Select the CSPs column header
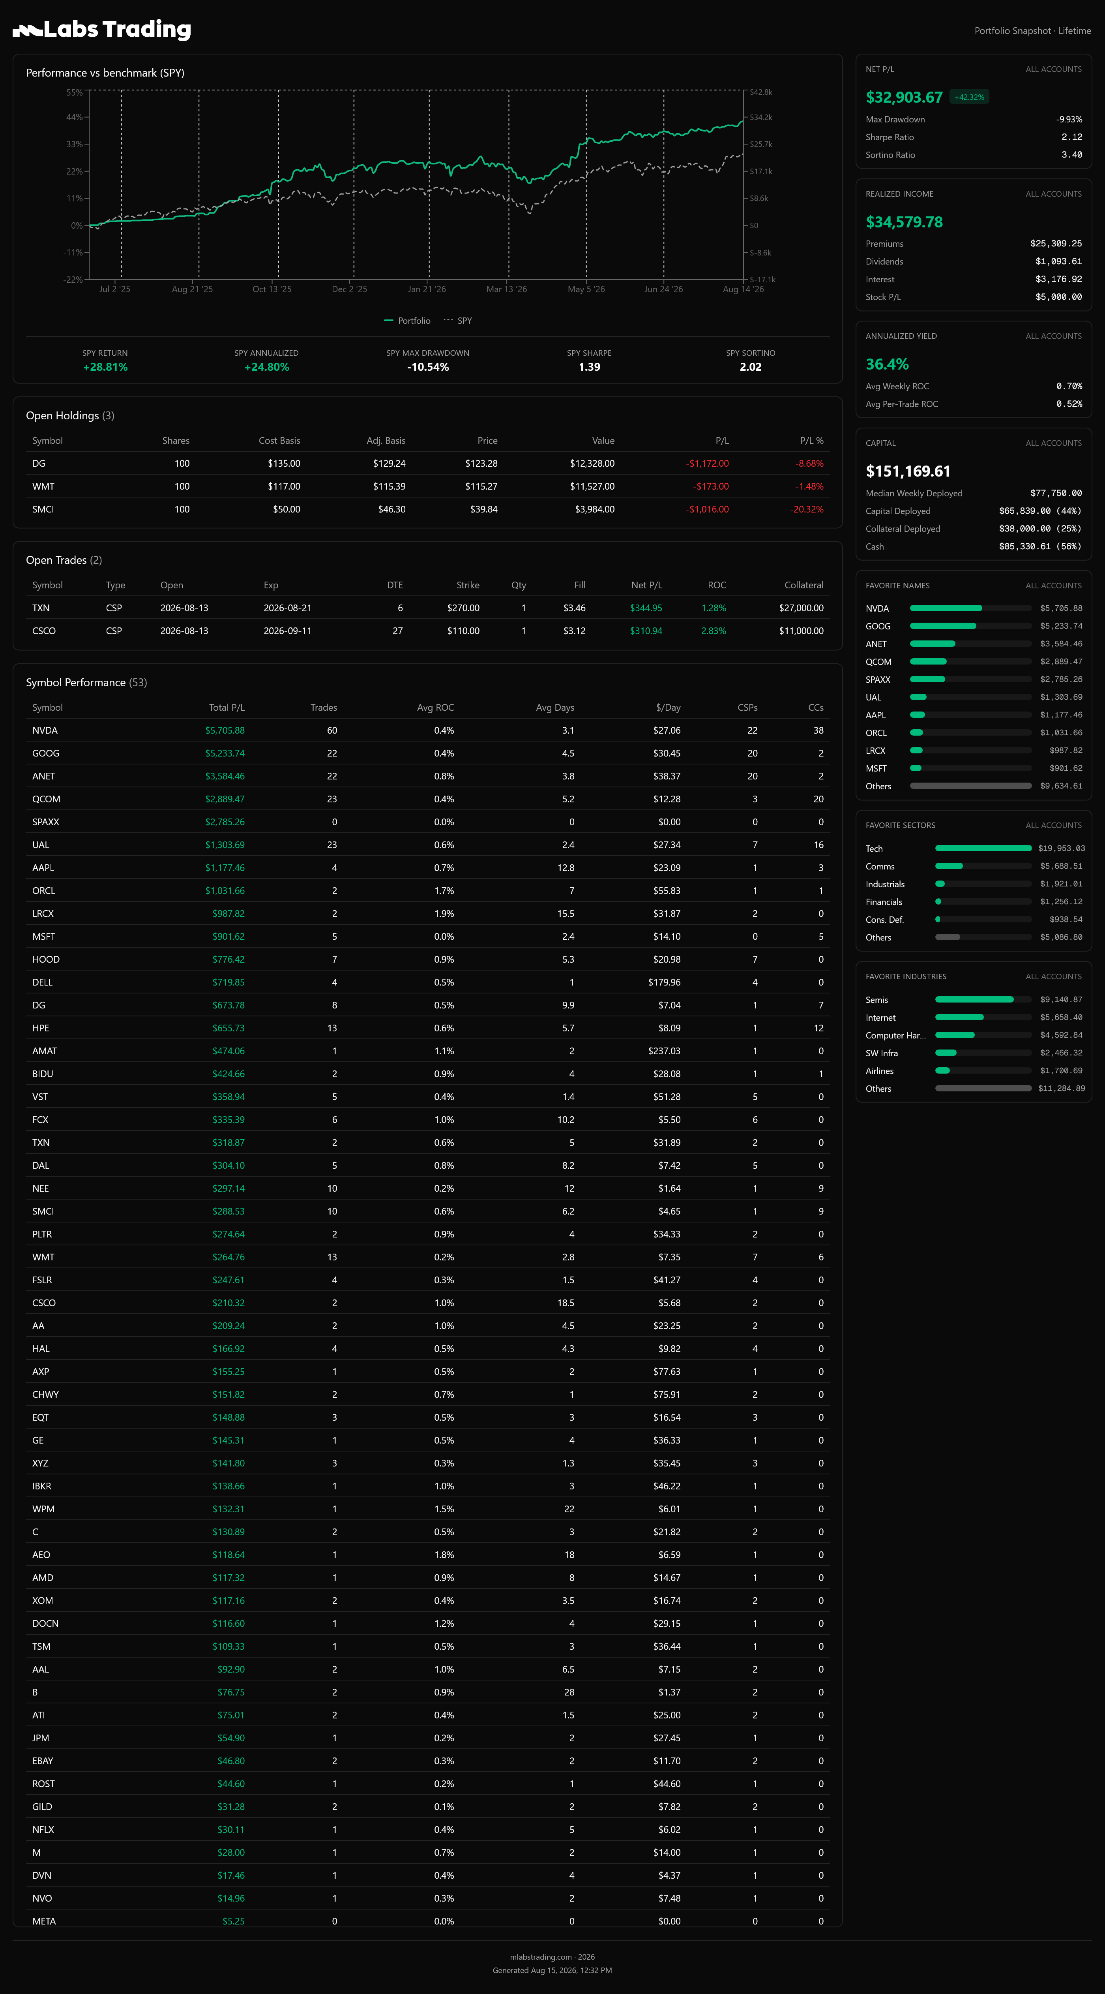 747,708
